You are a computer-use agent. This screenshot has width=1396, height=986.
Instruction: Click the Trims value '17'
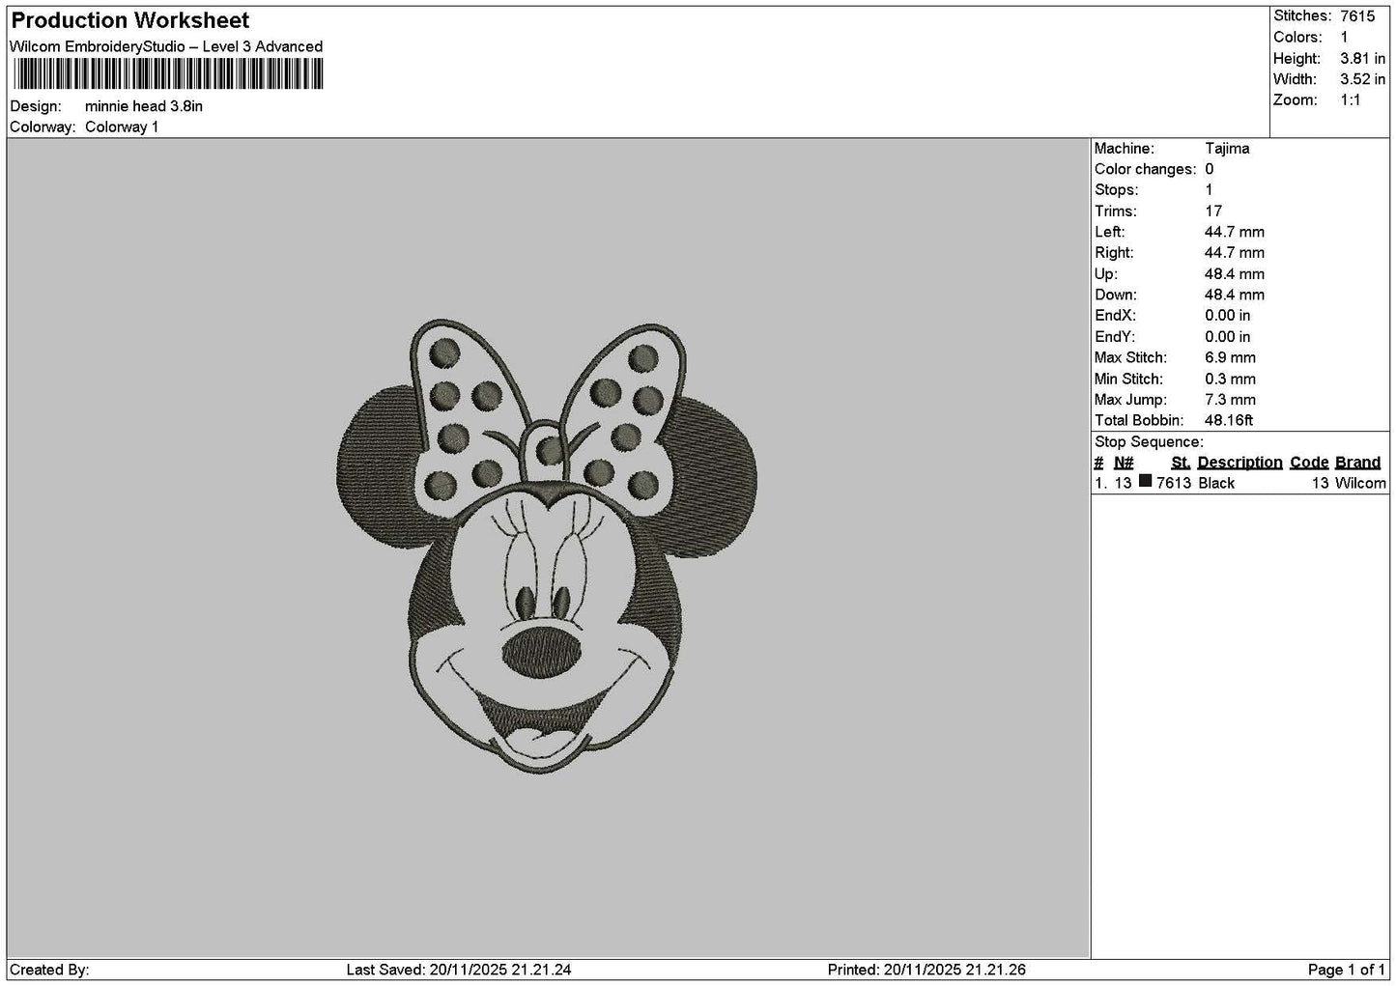(x=1213, y=211)
